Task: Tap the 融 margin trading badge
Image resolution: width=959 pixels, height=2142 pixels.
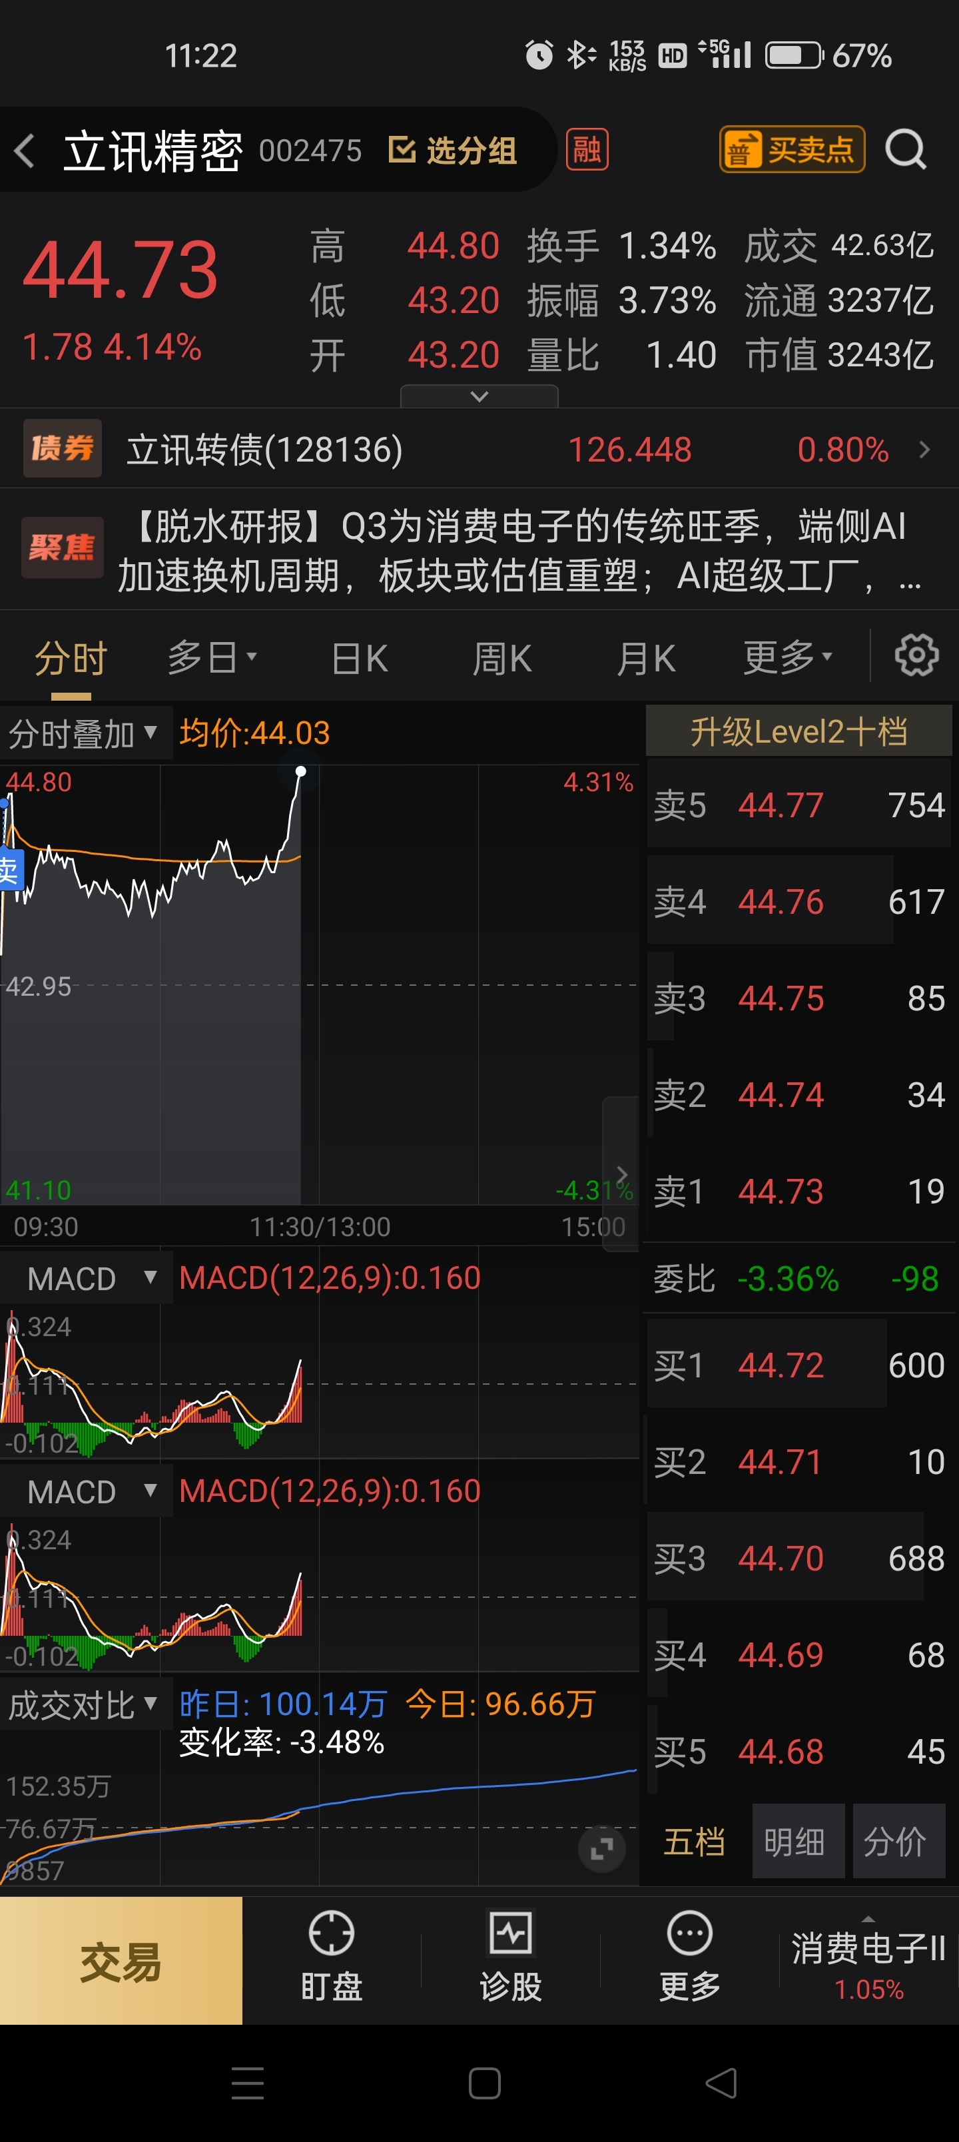Action: [x=587, y=150]
